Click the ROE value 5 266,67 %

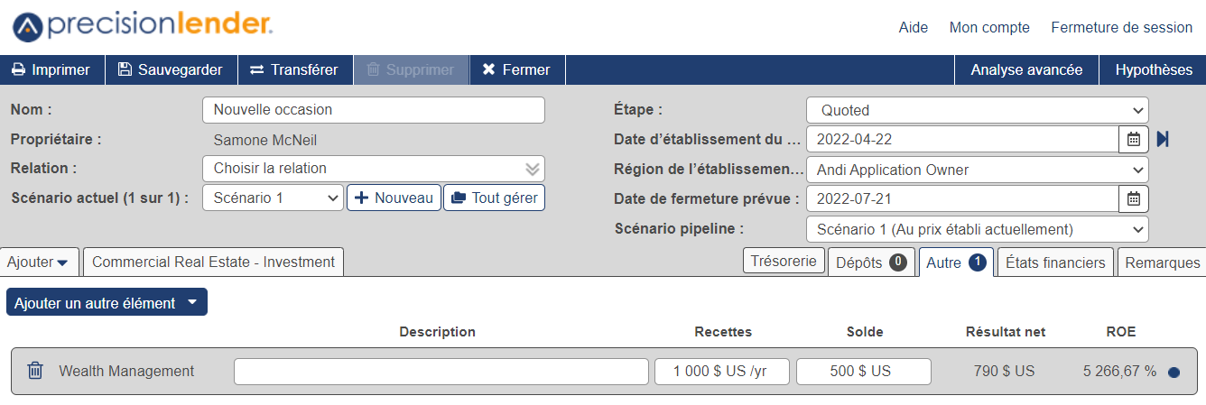tap(1119, 371)
